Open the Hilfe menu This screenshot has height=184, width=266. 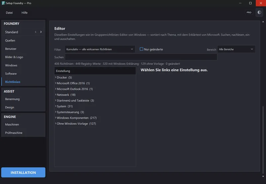point(24,13)
